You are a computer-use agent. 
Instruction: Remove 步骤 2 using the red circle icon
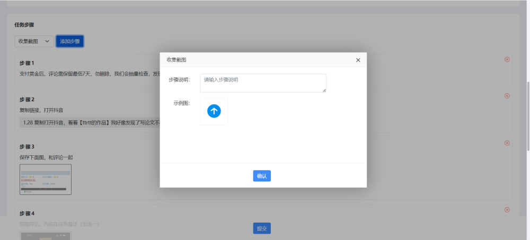click(507, 96)
